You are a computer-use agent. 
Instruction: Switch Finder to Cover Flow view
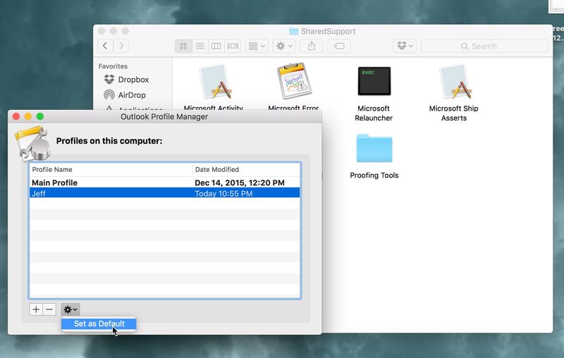point(233,46)
